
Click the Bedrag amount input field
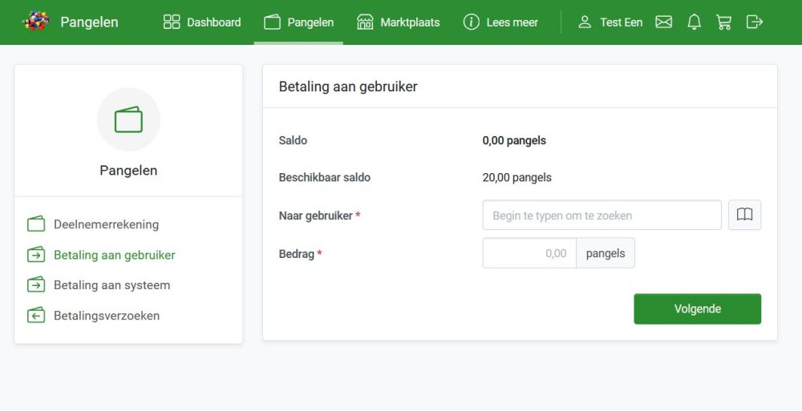click(x=529, y=253)
